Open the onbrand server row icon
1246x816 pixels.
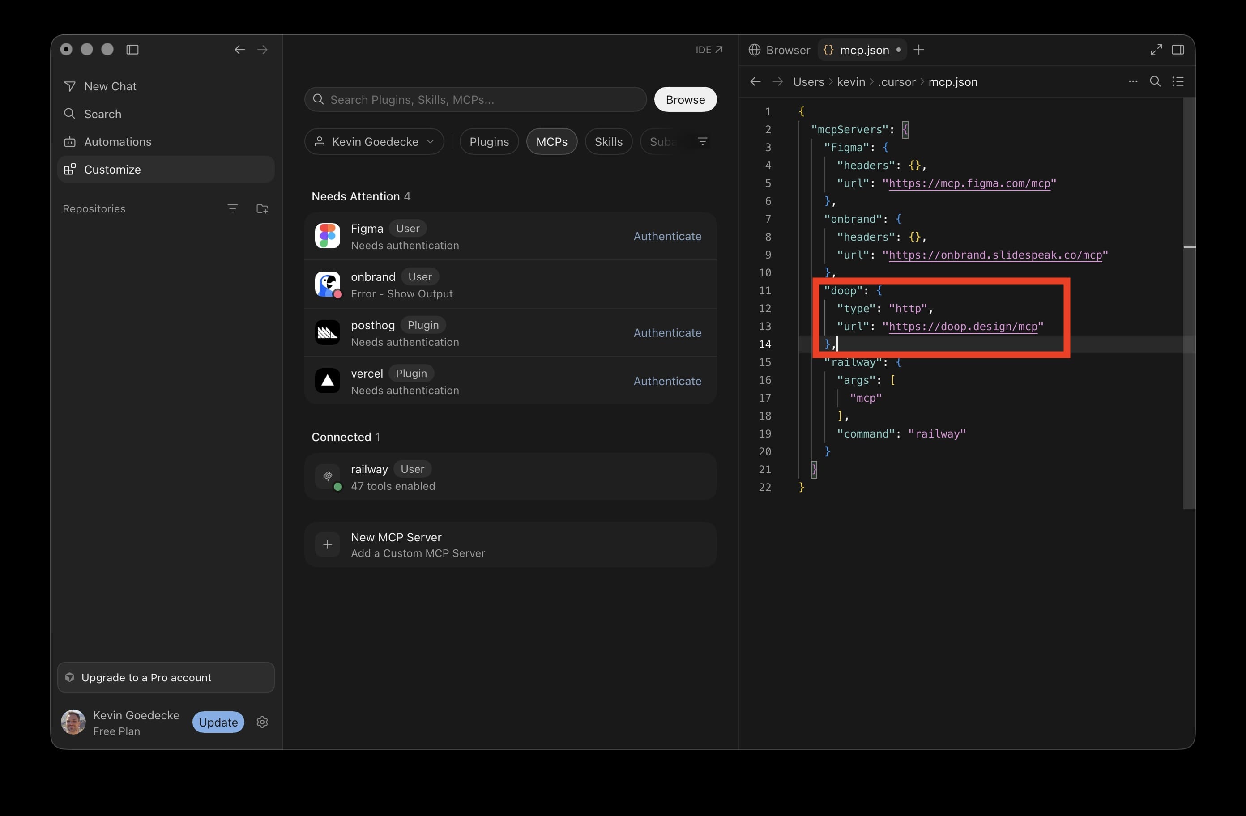pos(328,284)
